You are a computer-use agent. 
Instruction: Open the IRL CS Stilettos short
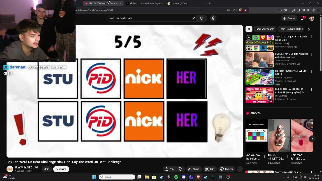coord(279,135)
